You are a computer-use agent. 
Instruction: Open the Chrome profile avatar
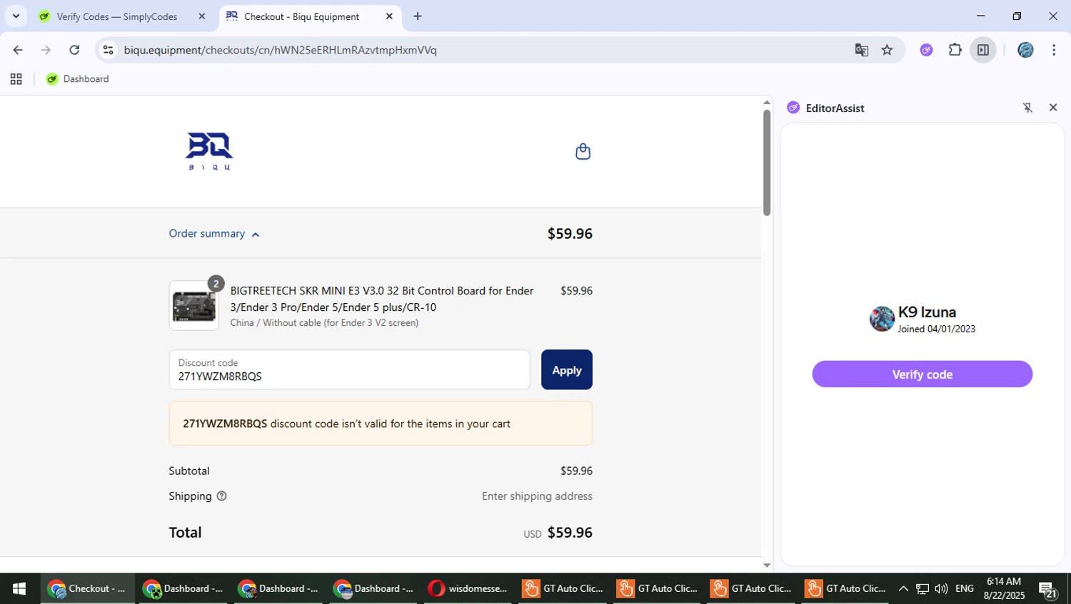click(x=1025, y=50)
